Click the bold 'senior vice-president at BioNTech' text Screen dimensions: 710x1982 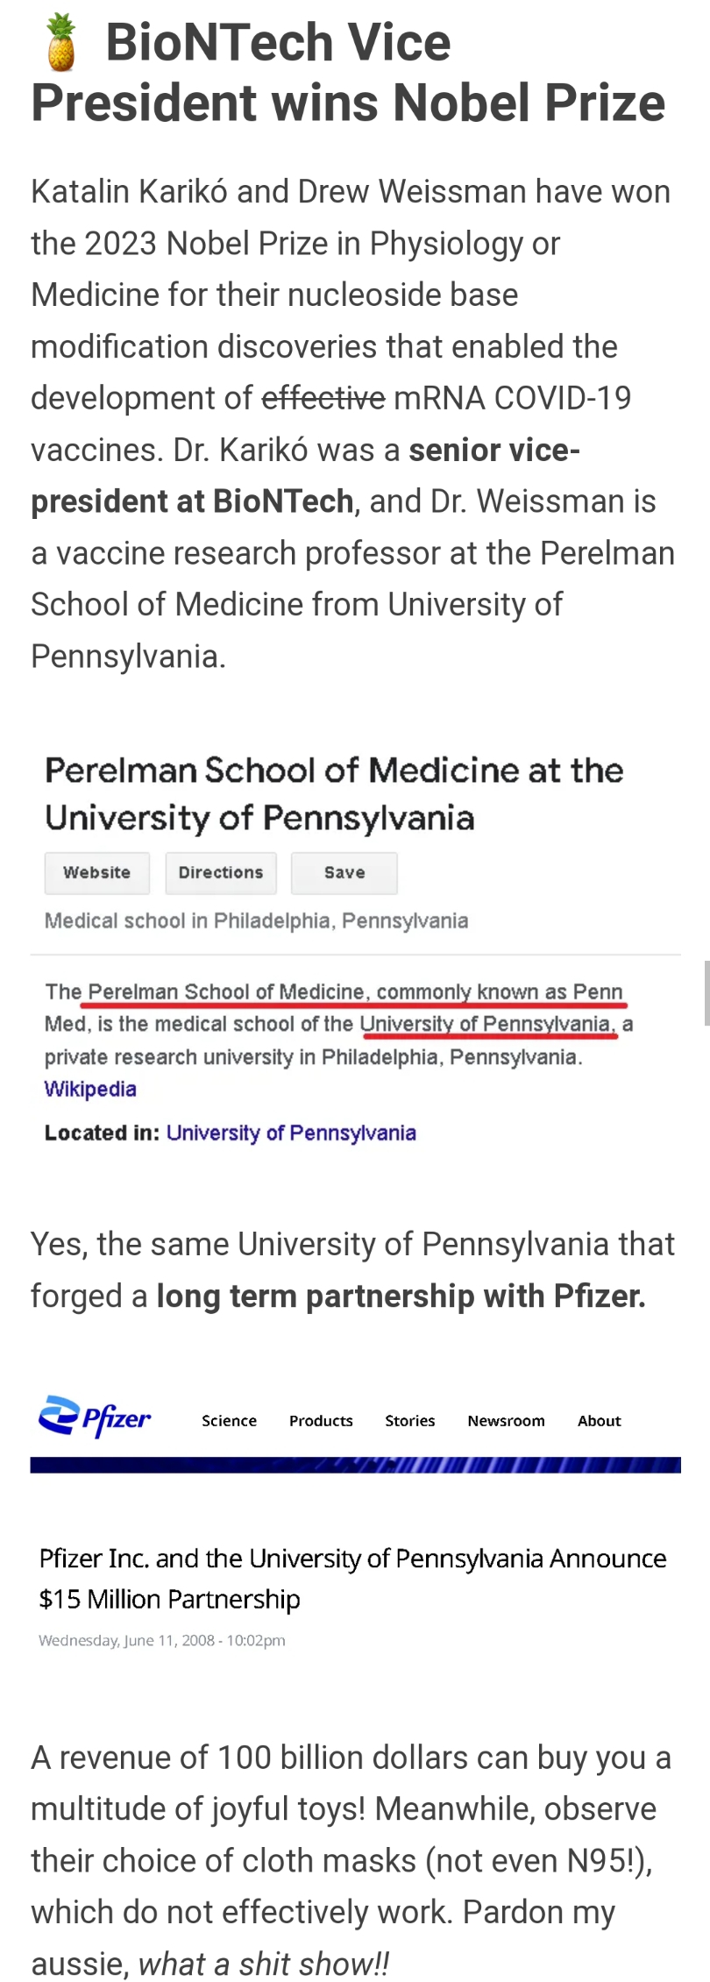click(306, 476)
